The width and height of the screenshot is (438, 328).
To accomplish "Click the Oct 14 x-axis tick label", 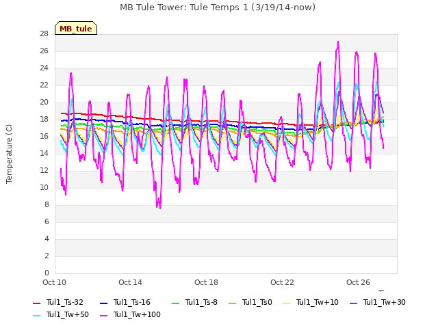I will coord(130,282).
